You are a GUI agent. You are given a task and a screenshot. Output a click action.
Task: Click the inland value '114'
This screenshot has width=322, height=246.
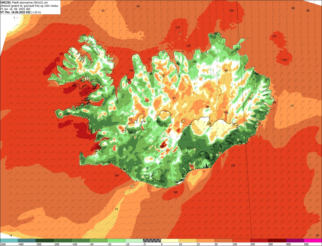point(143,130)
